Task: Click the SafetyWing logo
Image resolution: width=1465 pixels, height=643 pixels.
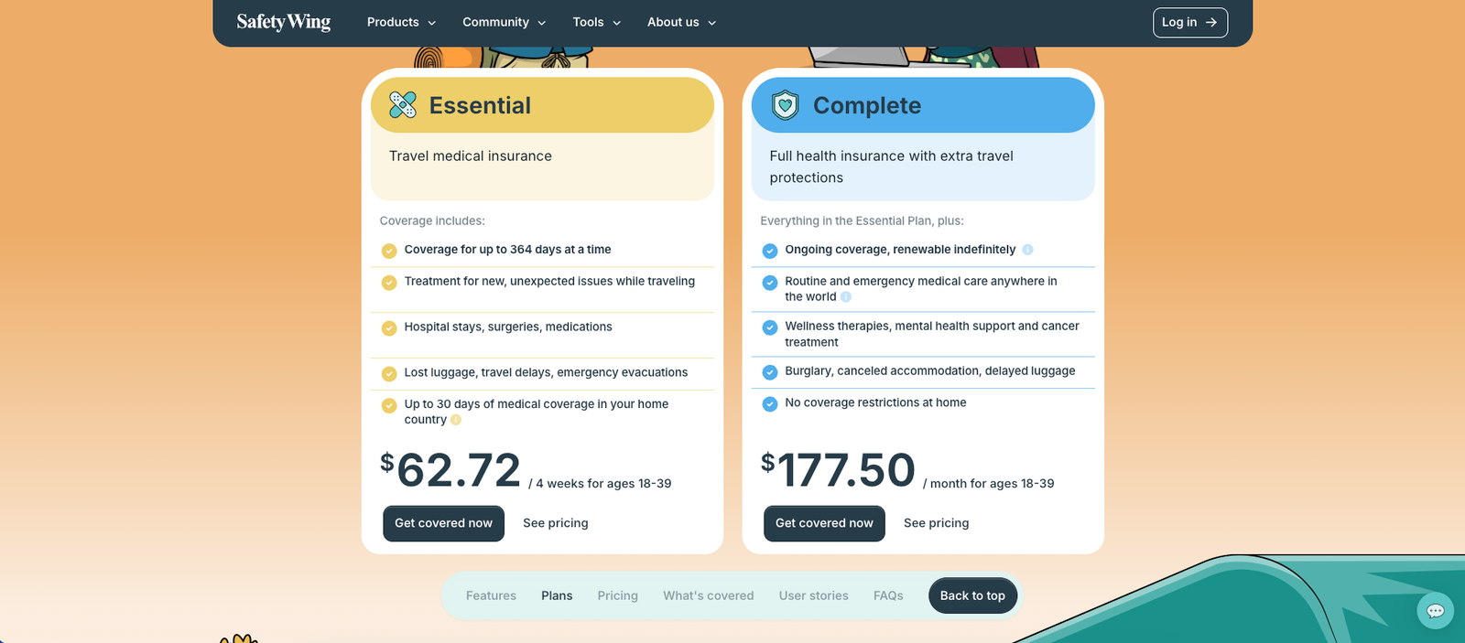Action: pyautogui.click(x=284, y=22)
